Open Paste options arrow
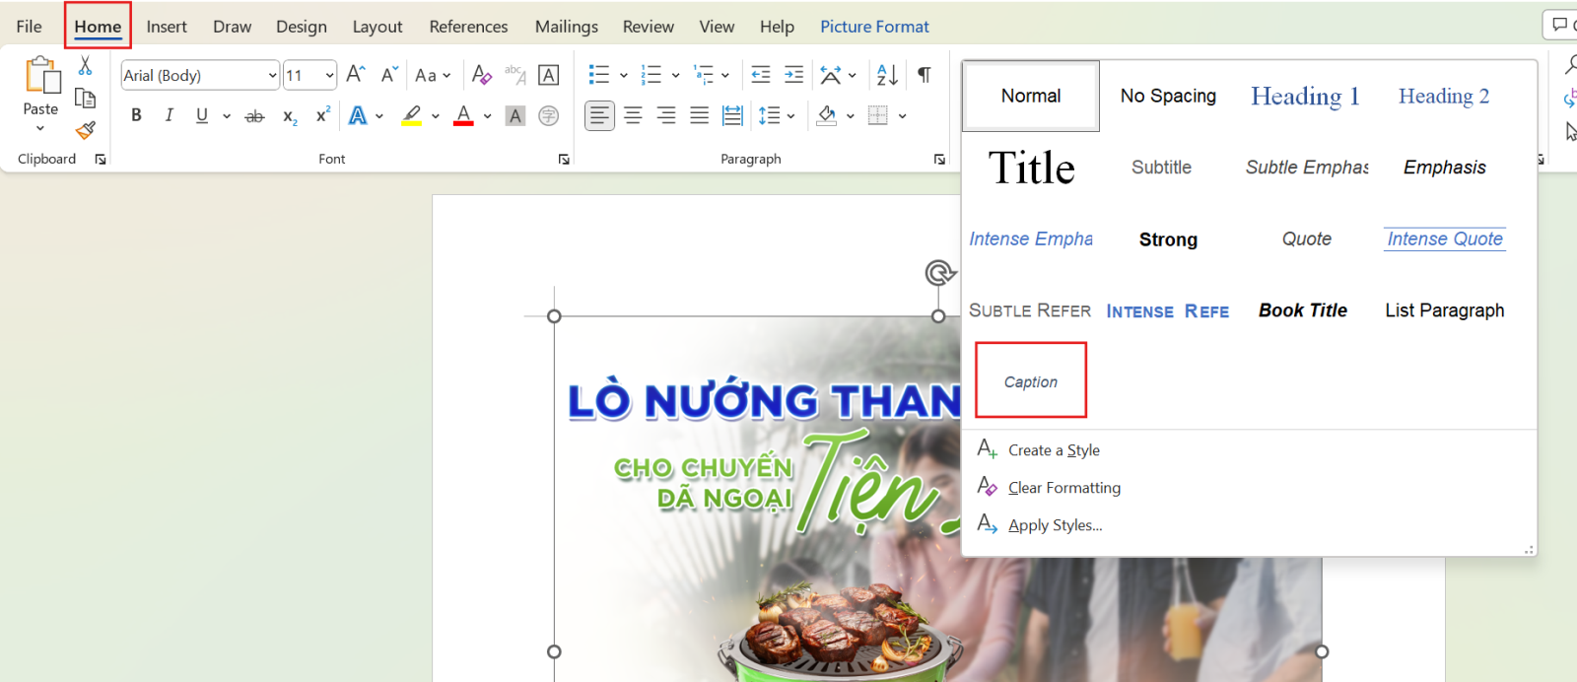This screenshot has height=682, width=1577. click(40, 128)
